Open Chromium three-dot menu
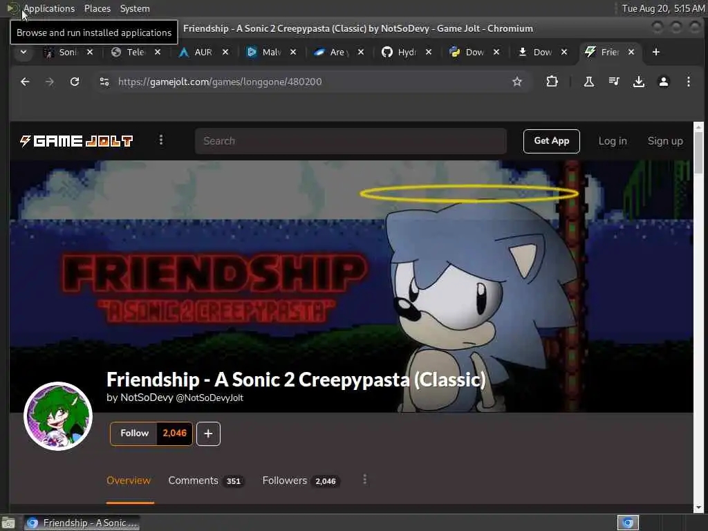Viewport: 708px width, 531px height. click(689, 82)
